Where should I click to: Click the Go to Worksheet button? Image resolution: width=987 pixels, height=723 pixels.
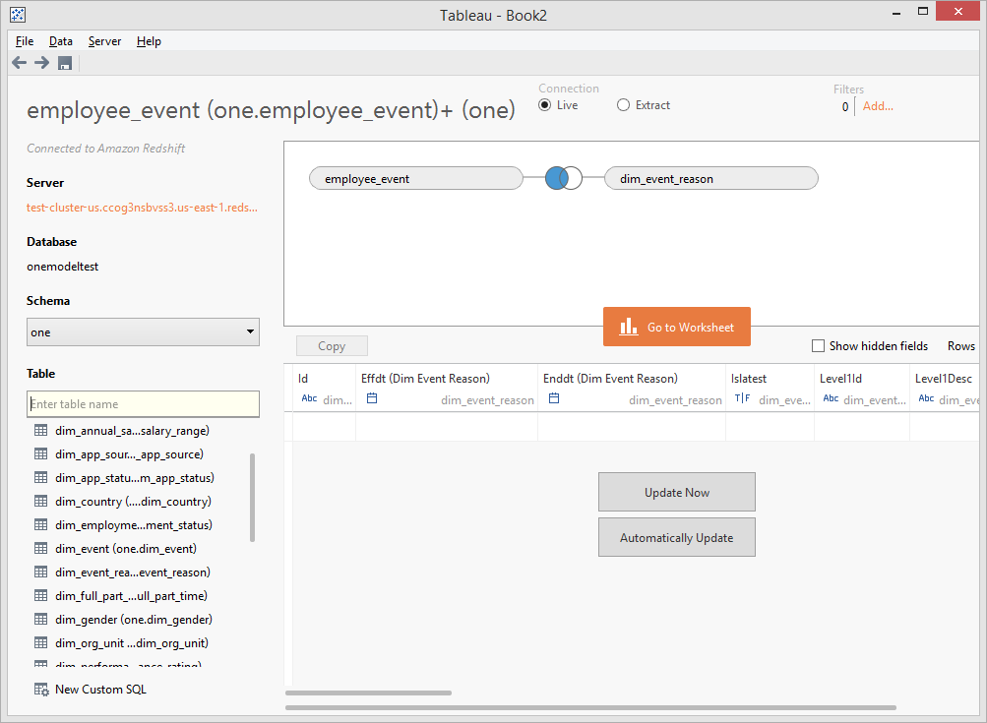677,327
